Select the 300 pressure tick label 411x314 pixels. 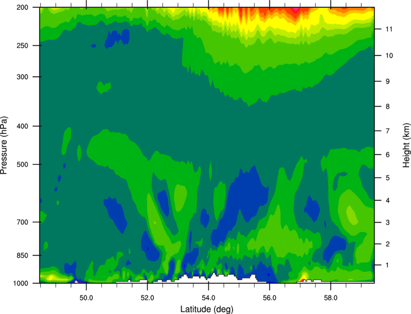22,77
